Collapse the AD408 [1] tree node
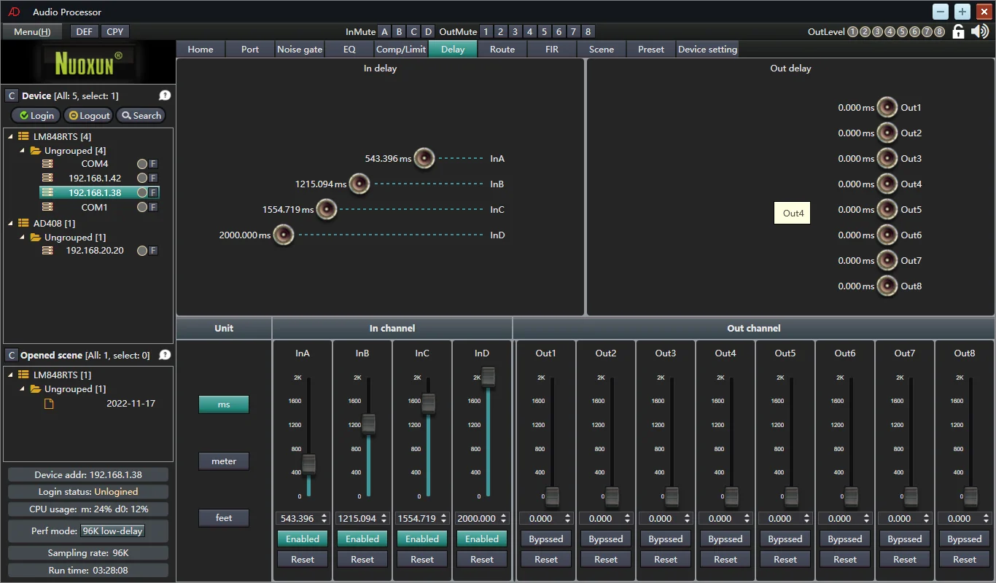 pyautogui.click(x=11, y=223)
